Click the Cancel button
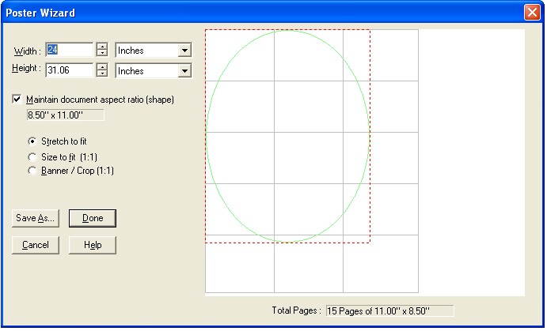Image resolution: width=547 pixels, height=331 pixels. [x=36, y=245]
